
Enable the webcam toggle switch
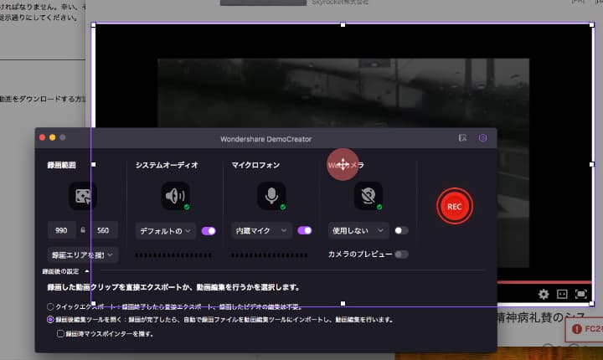pyautogui.click(x=401, y=230)
